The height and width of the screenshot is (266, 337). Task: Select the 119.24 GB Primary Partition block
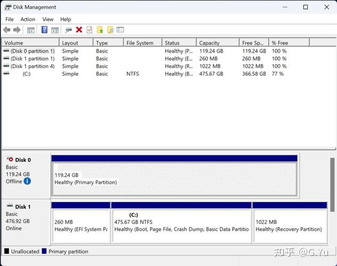click(174, 178)
